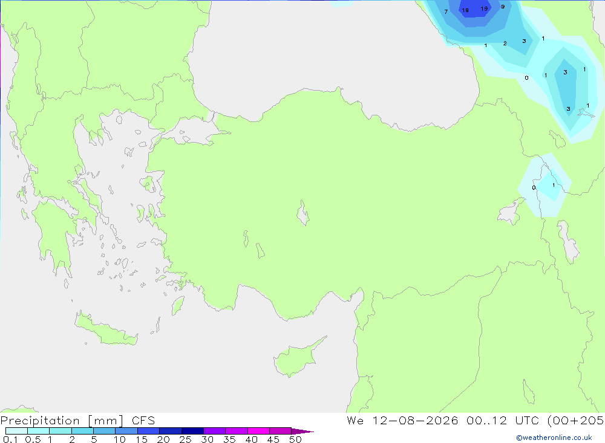605x443 pixels.
Task: Click the "35" legend scale label
Action: pos(229,439)
